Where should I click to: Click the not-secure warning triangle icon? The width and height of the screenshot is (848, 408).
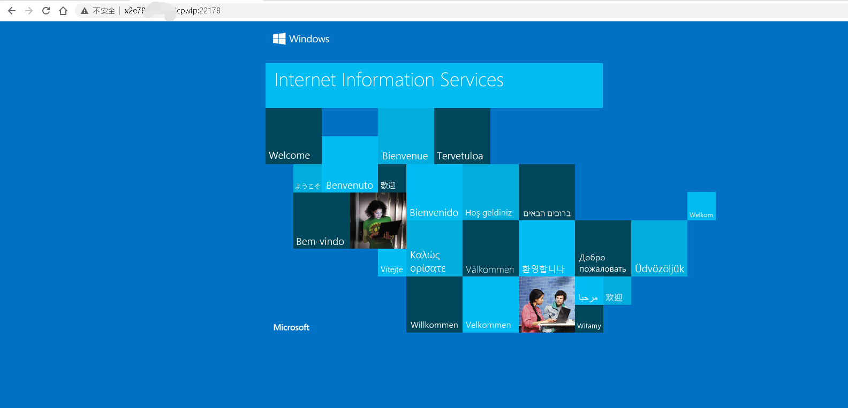[x=85, y=11]
